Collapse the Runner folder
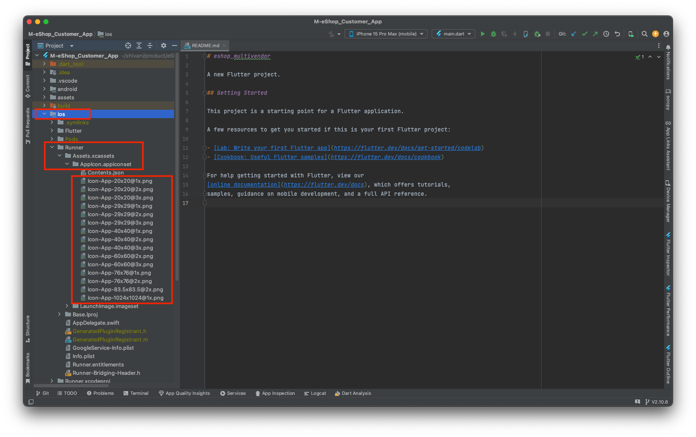The width and height of the screenshot is (696, 437). coord(52,147)
